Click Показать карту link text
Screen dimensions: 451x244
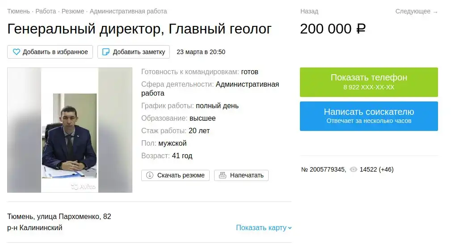pos(261,227)
